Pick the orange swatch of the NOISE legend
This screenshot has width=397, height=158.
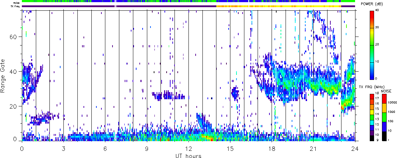click(x=384, y=108)
